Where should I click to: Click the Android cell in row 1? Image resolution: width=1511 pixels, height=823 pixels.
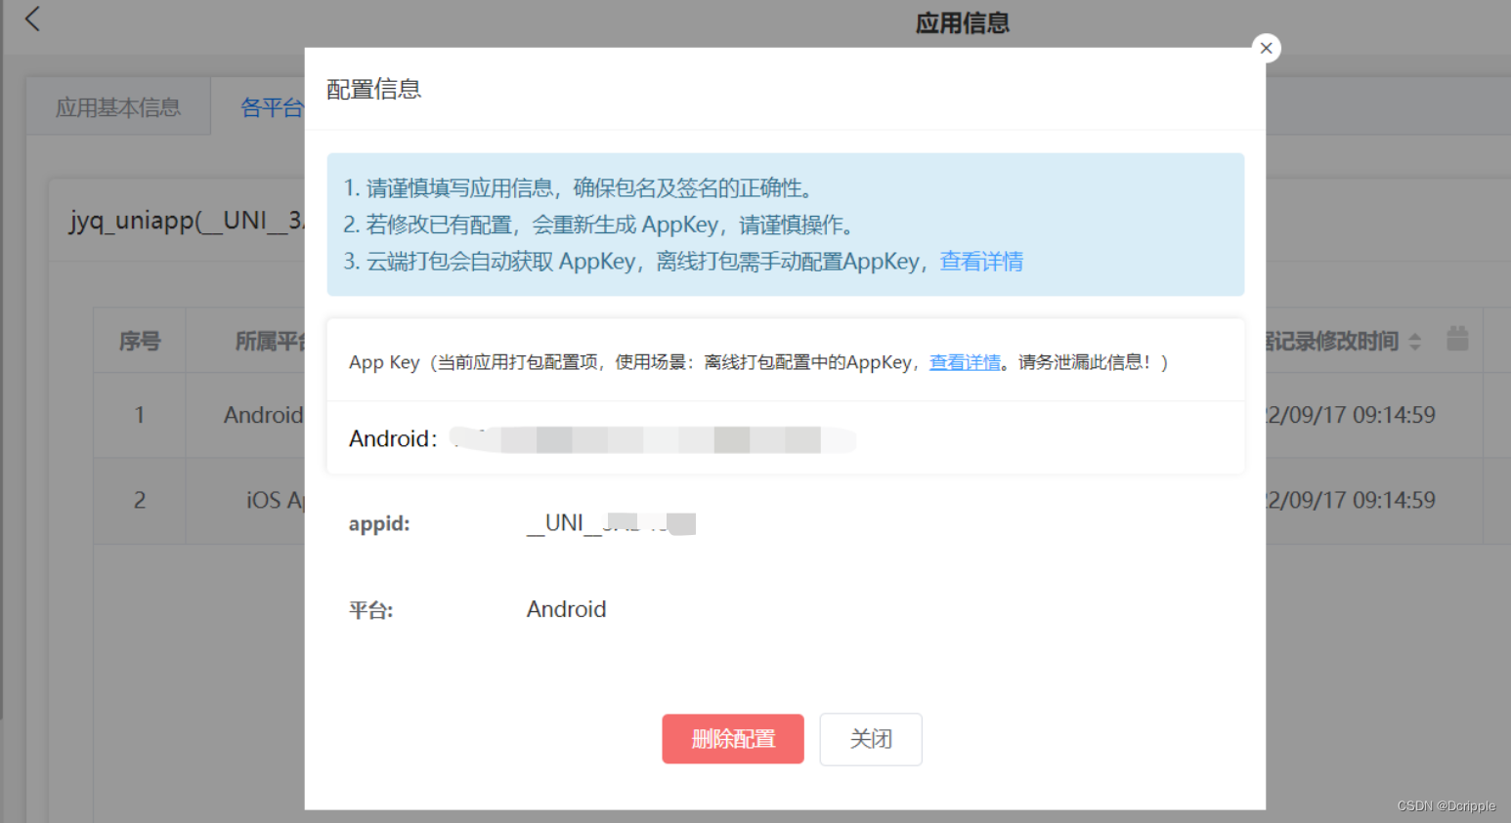pos(263,415)
